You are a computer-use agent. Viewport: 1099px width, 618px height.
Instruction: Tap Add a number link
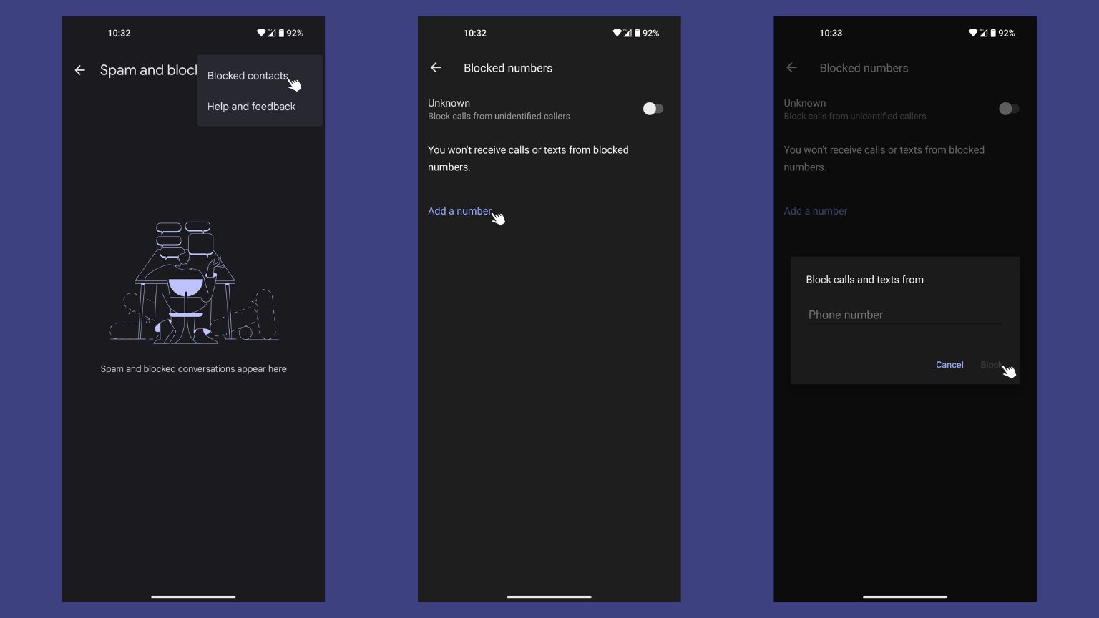[x=459, y=210]
